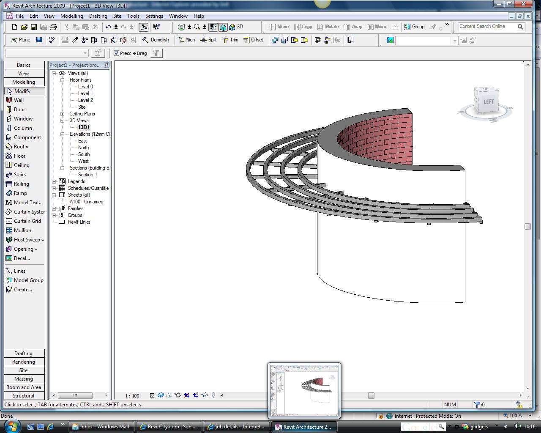Viewport: 541px width, 433px height.
Task: Select the Curtain Grid tool
Action: click(27, 221)
